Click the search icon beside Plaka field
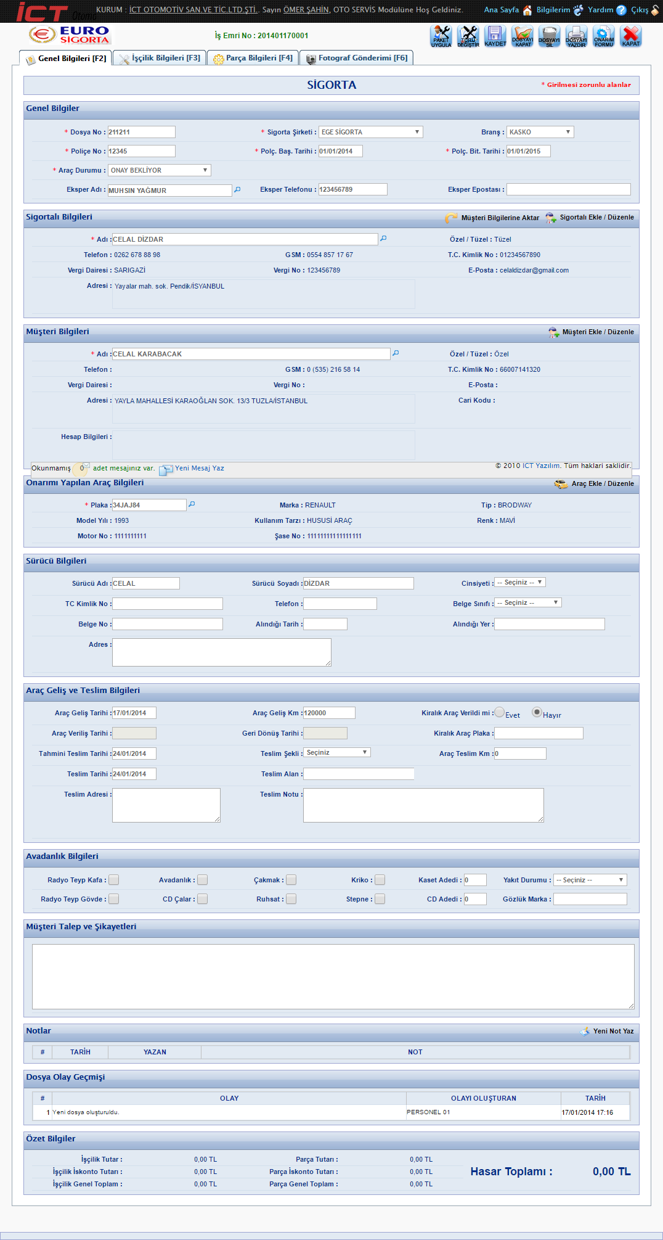 tap(192, 504)
